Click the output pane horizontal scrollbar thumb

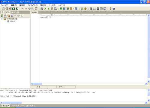(x=12, y=103)
